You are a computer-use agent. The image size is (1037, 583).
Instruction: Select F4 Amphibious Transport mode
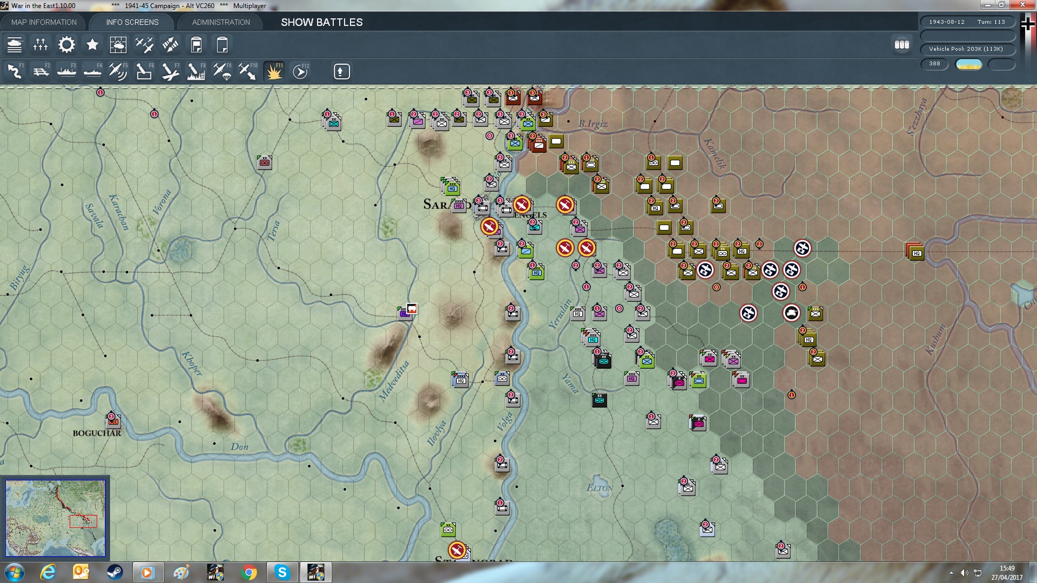(x=92, y=71)
